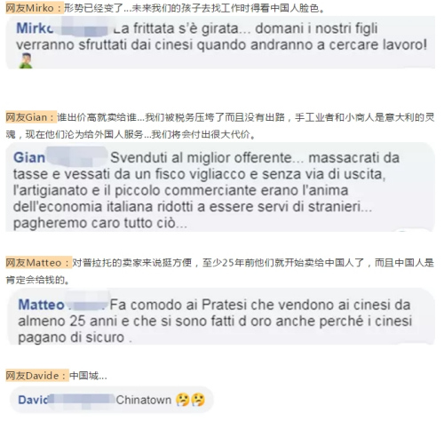
Task: Click the facepalm emoji in Mirko's comment
Action: click(26, 61)
